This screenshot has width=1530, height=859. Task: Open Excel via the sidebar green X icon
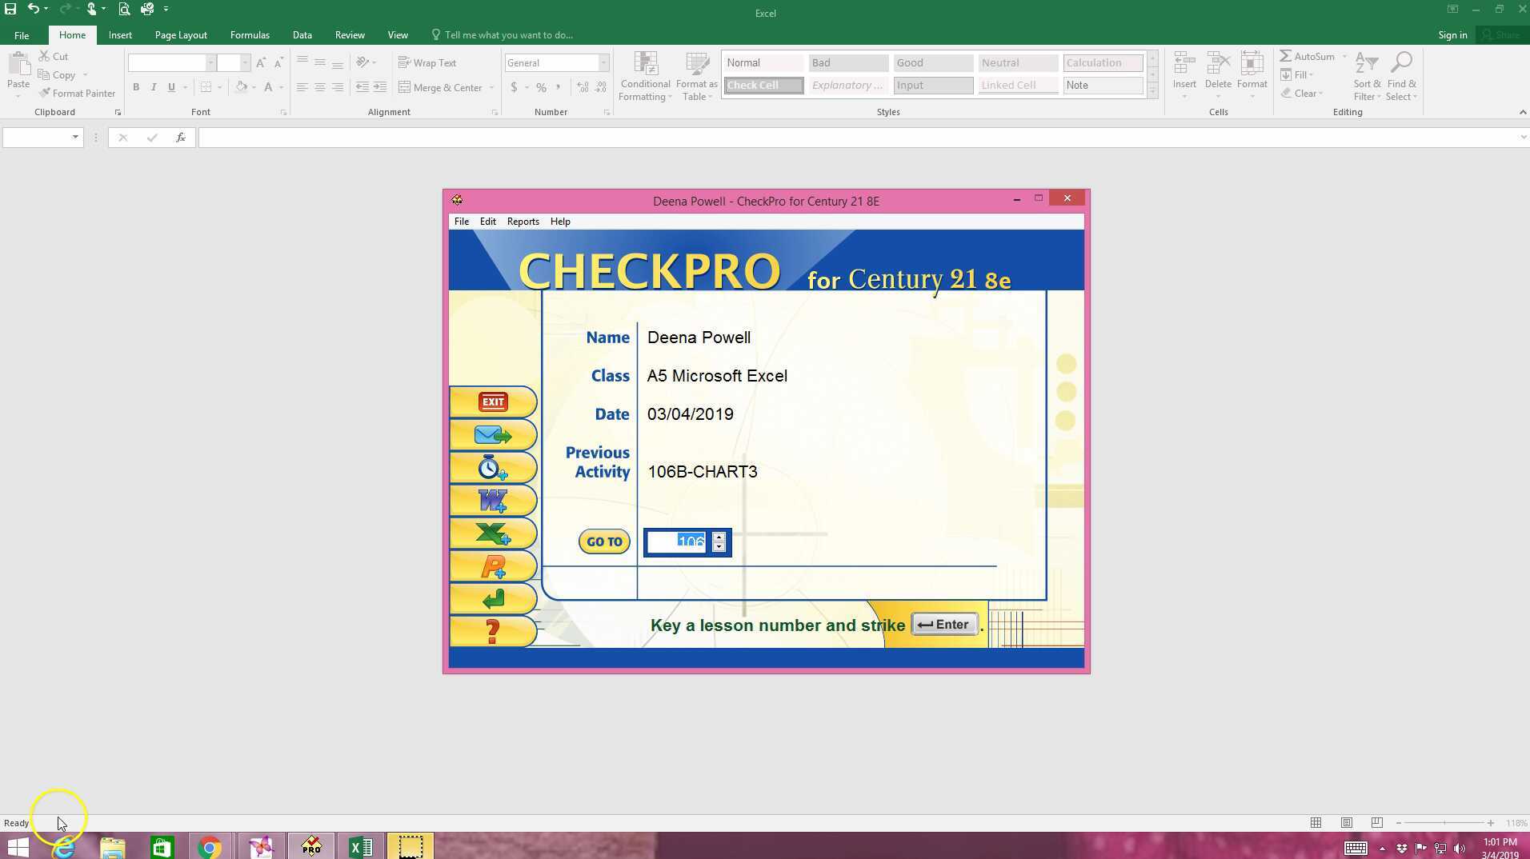pos(492,533)
